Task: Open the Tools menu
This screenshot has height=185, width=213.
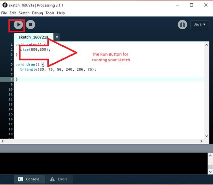Action: 50,13
